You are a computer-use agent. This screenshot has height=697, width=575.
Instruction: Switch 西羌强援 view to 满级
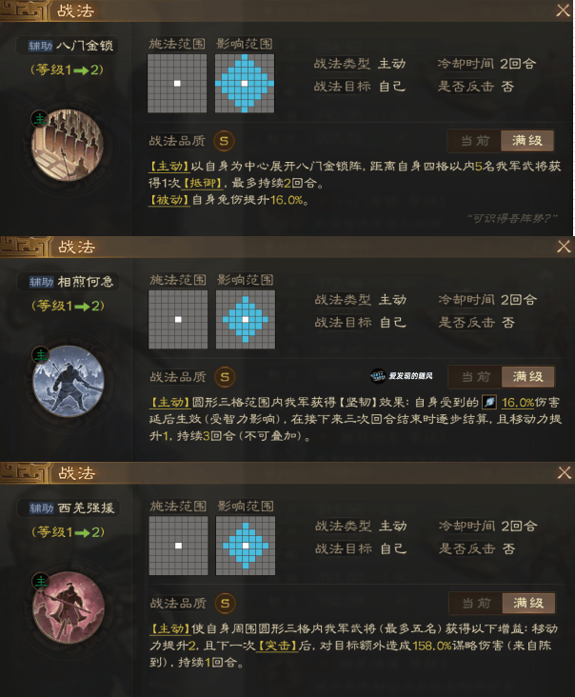pyautogui.click(x=528, y=603)
